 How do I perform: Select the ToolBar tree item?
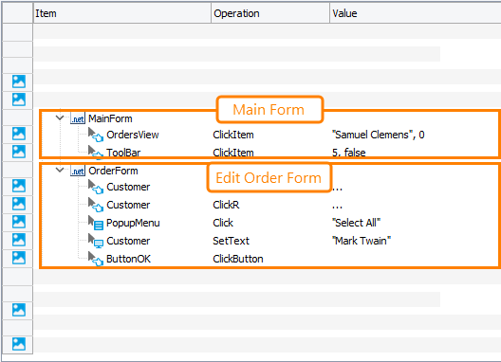(123, 153)
